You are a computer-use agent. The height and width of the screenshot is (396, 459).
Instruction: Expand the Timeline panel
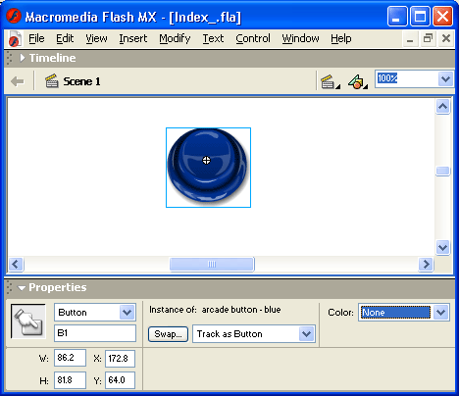pyautogui.click(x=22, y=58)
